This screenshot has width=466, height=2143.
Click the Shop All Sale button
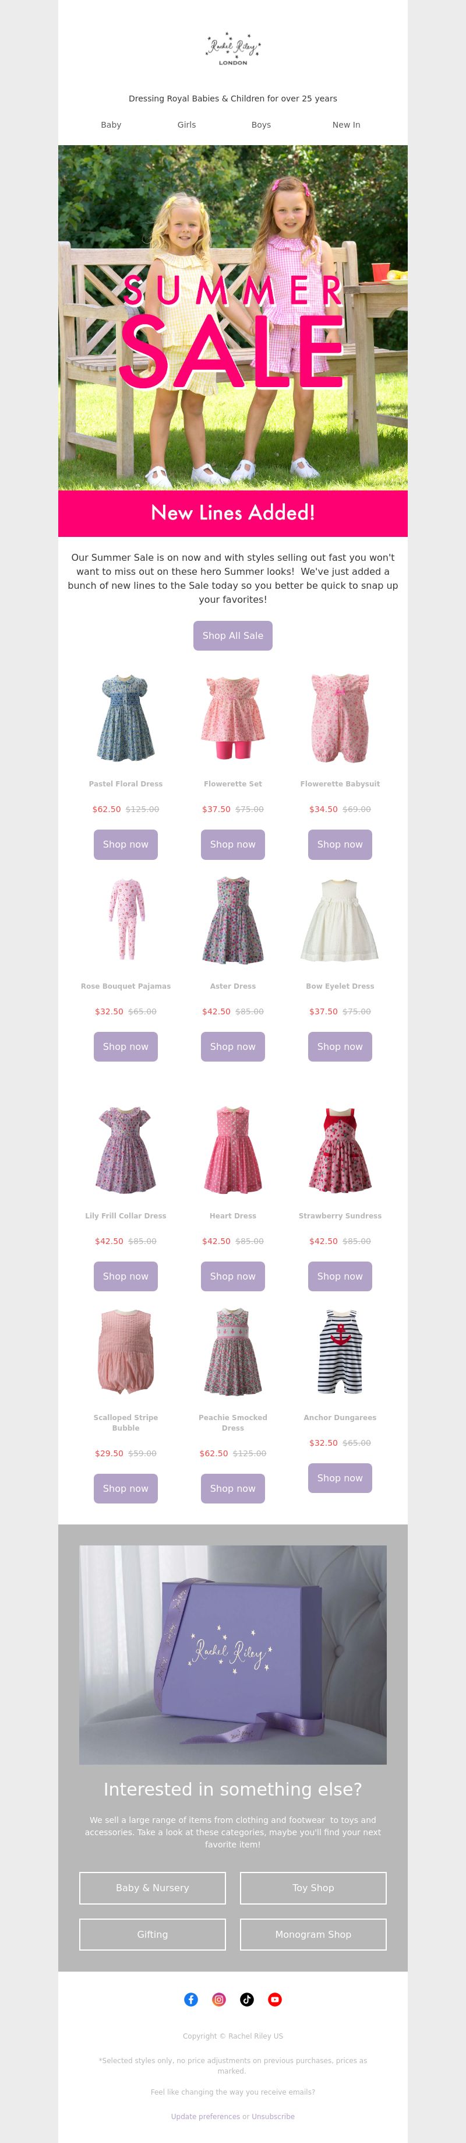(x=232, y=635)
